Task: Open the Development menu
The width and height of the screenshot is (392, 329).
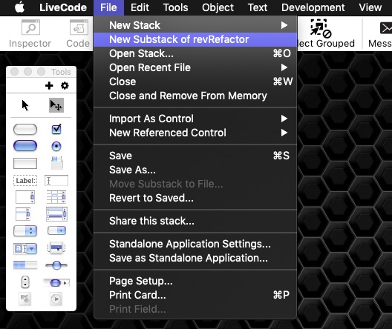Action: click(x=313, y=7)
